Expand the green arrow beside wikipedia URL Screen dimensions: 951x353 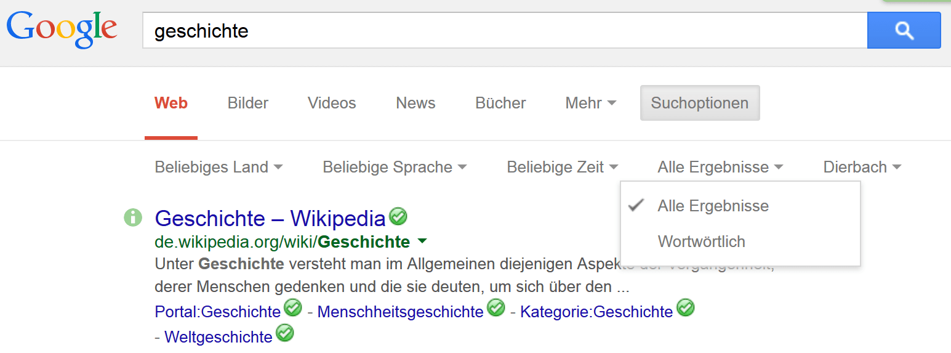[422, 241]
